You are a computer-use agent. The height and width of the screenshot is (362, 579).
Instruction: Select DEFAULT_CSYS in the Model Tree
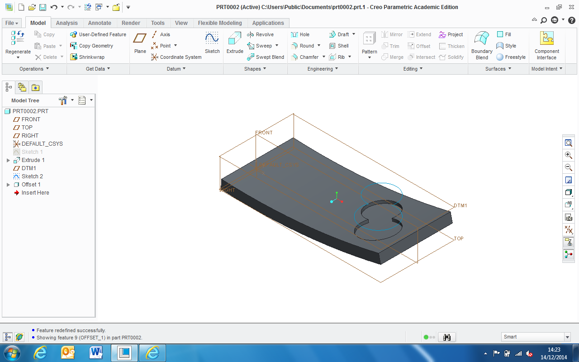[38, 144]
